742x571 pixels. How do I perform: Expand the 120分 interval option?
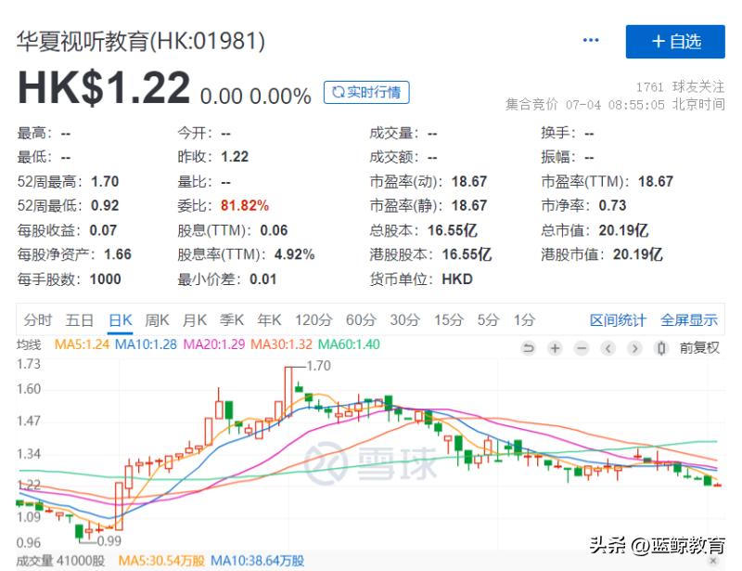(313, 318)
